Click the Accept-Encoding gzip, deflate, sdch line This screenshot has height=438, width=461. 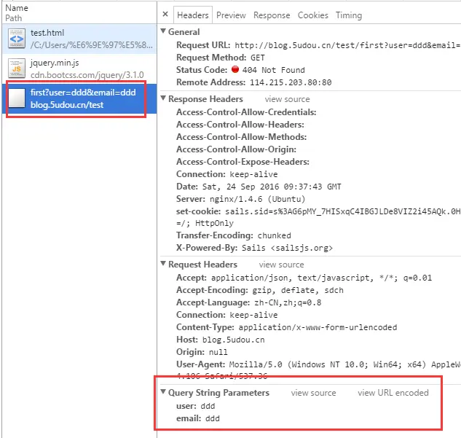pos(259,290)
